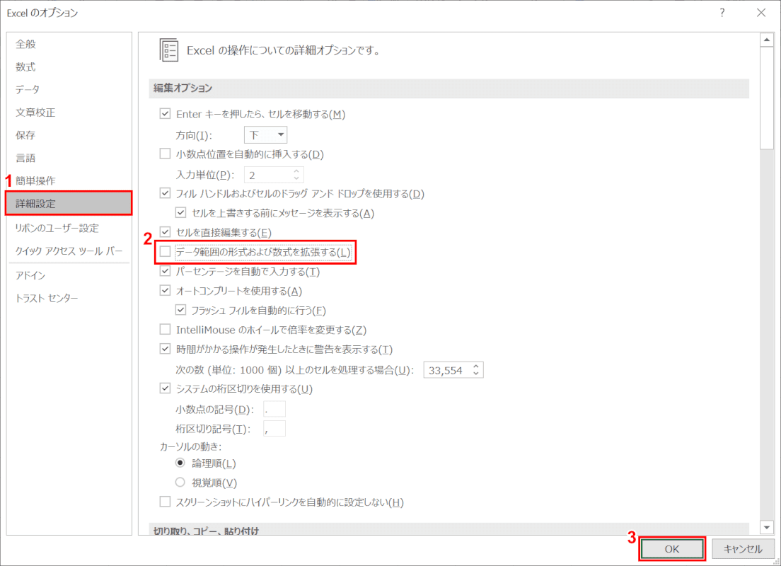781x566 pixels.
Task: Open トラスト センター category
Action: click(69, 299)
